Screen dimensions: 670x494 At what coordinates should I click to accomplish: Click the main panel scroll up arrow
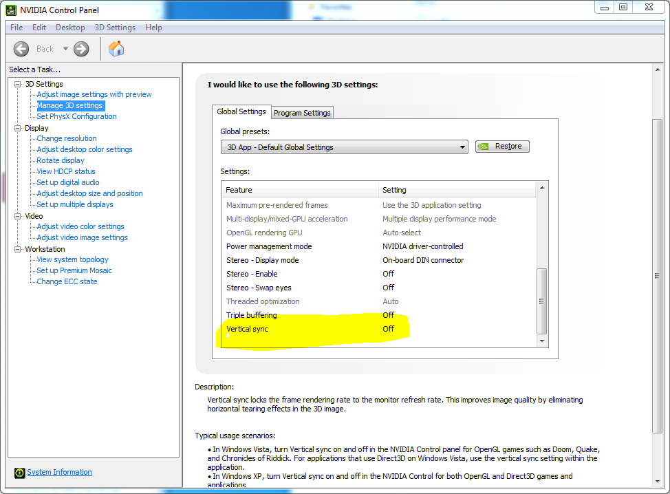point(658,69)
